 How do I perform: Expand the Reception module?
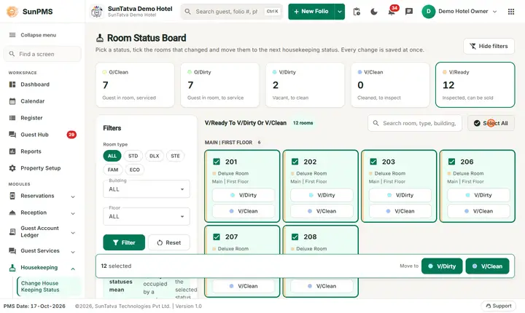pyautogui.click(x=41, y=213)
